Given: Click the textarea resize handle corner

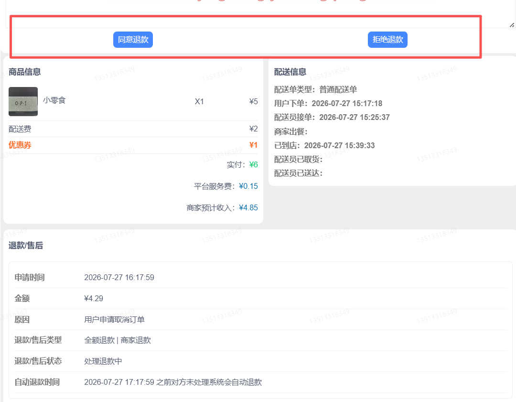Looking at the screenshot, I should click(x=512, y=25).
